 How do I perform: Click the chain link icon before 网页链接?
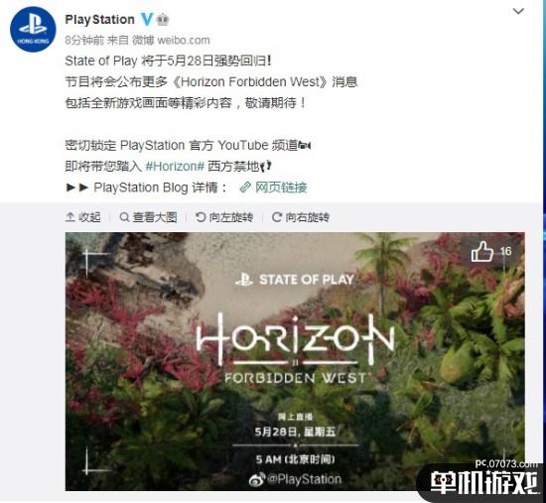point(245,188)
